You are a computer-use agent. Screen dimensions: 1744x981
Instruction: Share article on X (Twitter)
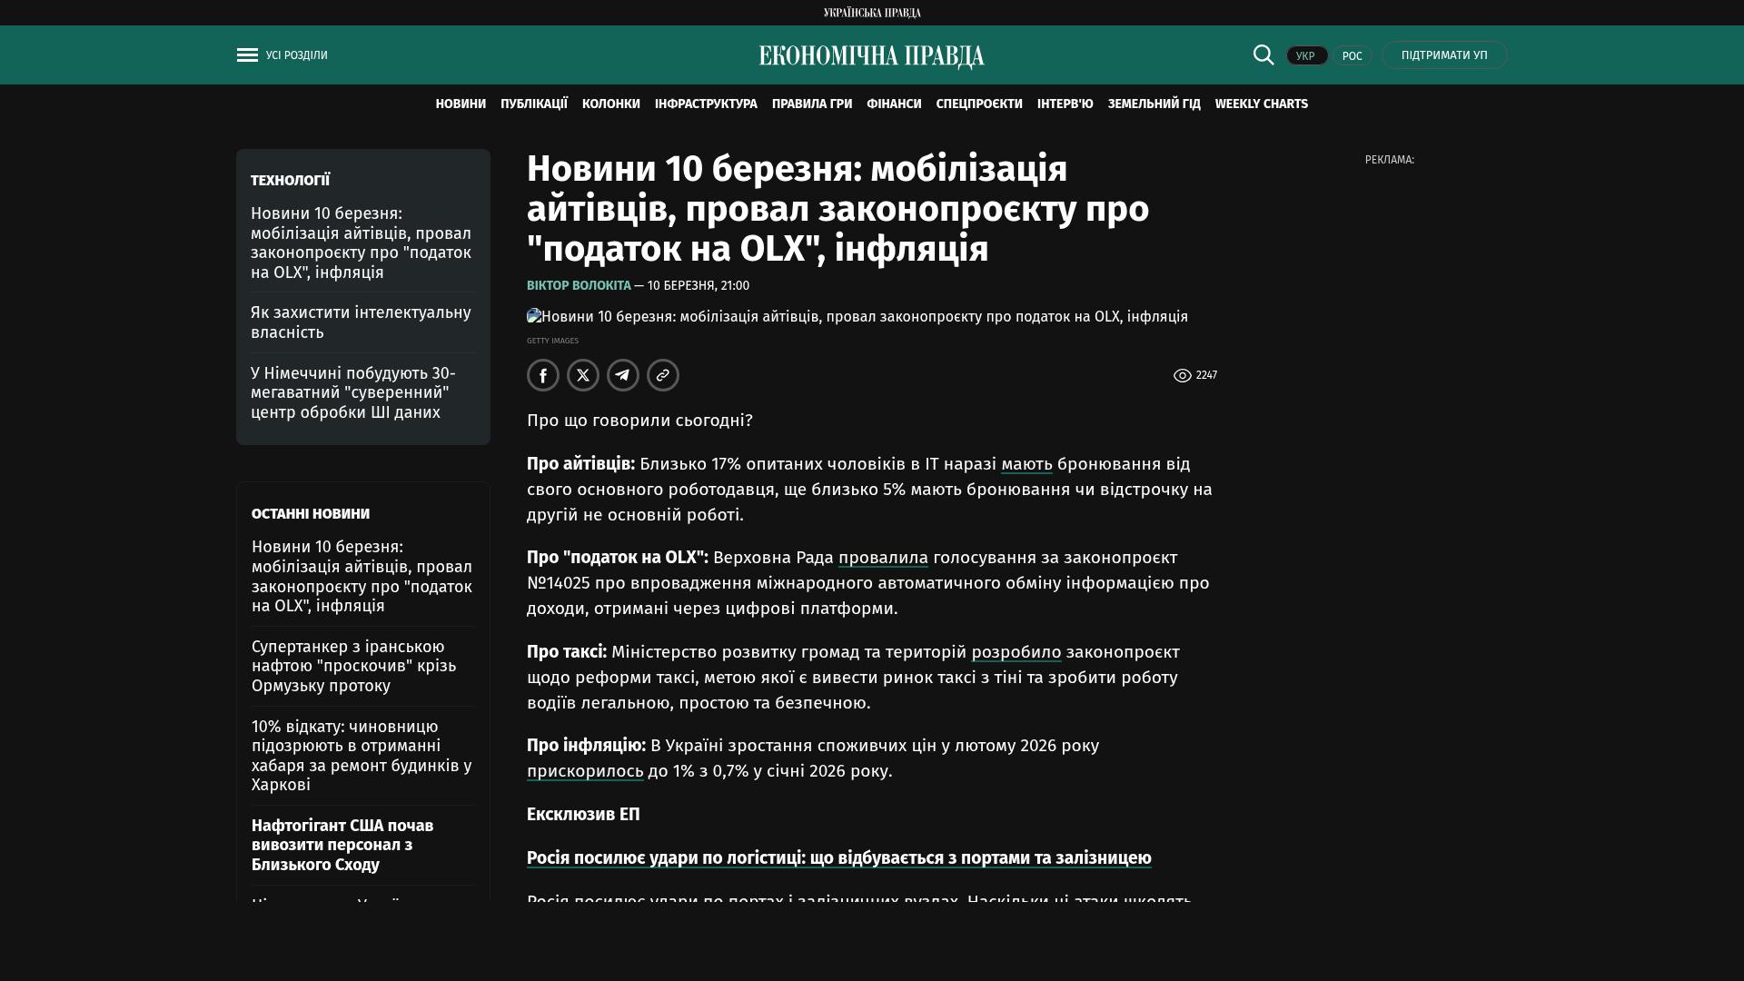[583, 375]
